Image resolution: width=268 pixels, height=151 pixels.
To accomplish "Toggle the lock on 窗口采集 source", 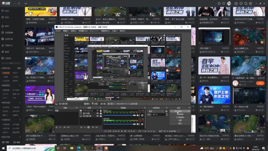I will click(x=101, y=113).
